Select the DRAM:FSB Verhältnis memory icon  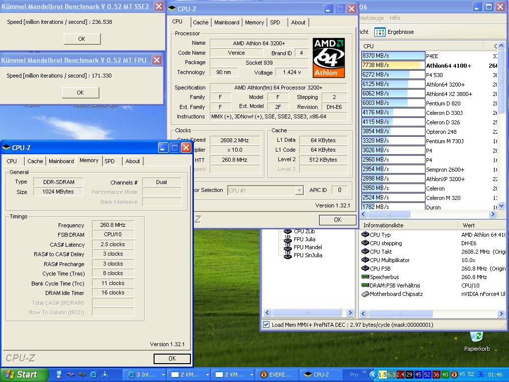[365, 285]
